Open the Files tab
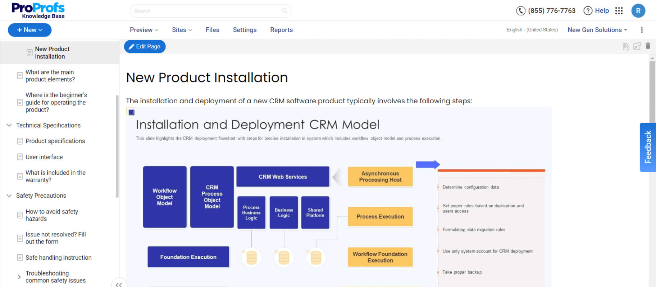This screenshot has width=656, height=287. click(212, 30)
